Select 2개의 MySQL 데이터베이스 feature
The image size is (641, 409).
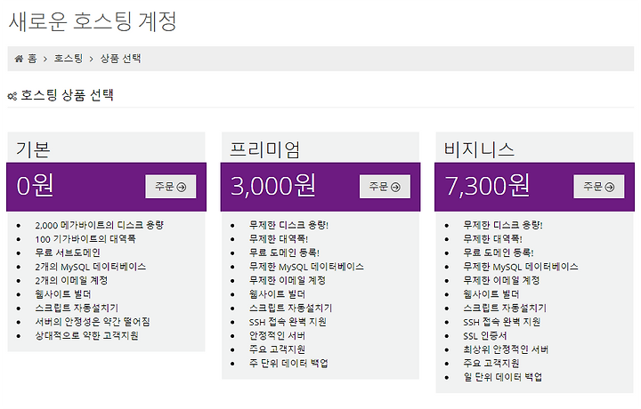point(90,267)
